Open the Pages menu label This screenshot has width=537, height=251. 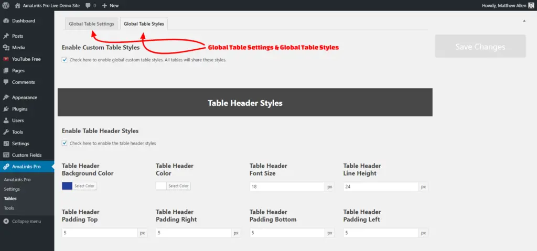coord(18,71)
